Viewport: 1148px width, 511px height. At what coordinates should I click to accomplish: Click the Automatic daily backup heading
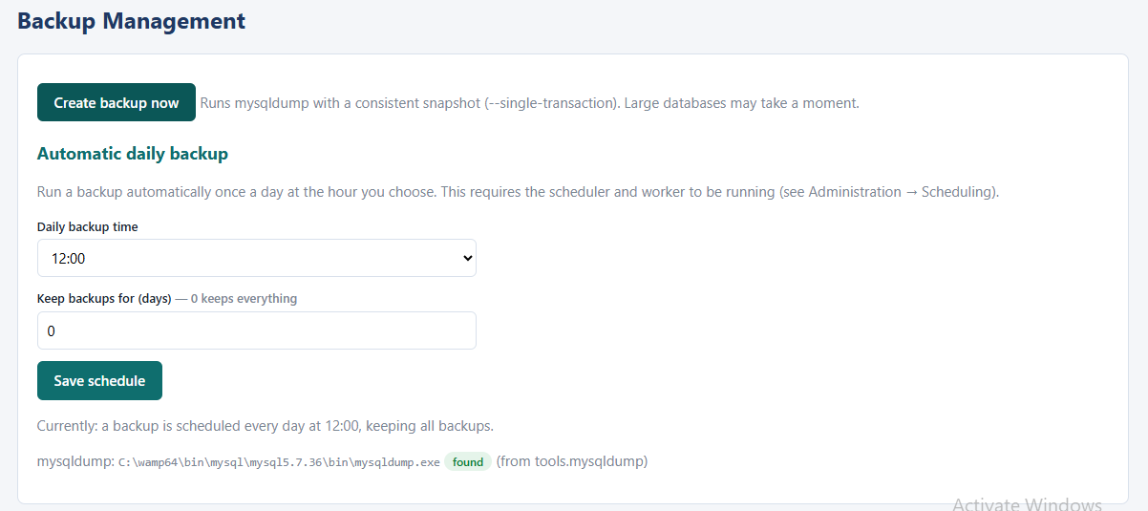[x=133, y=154]
